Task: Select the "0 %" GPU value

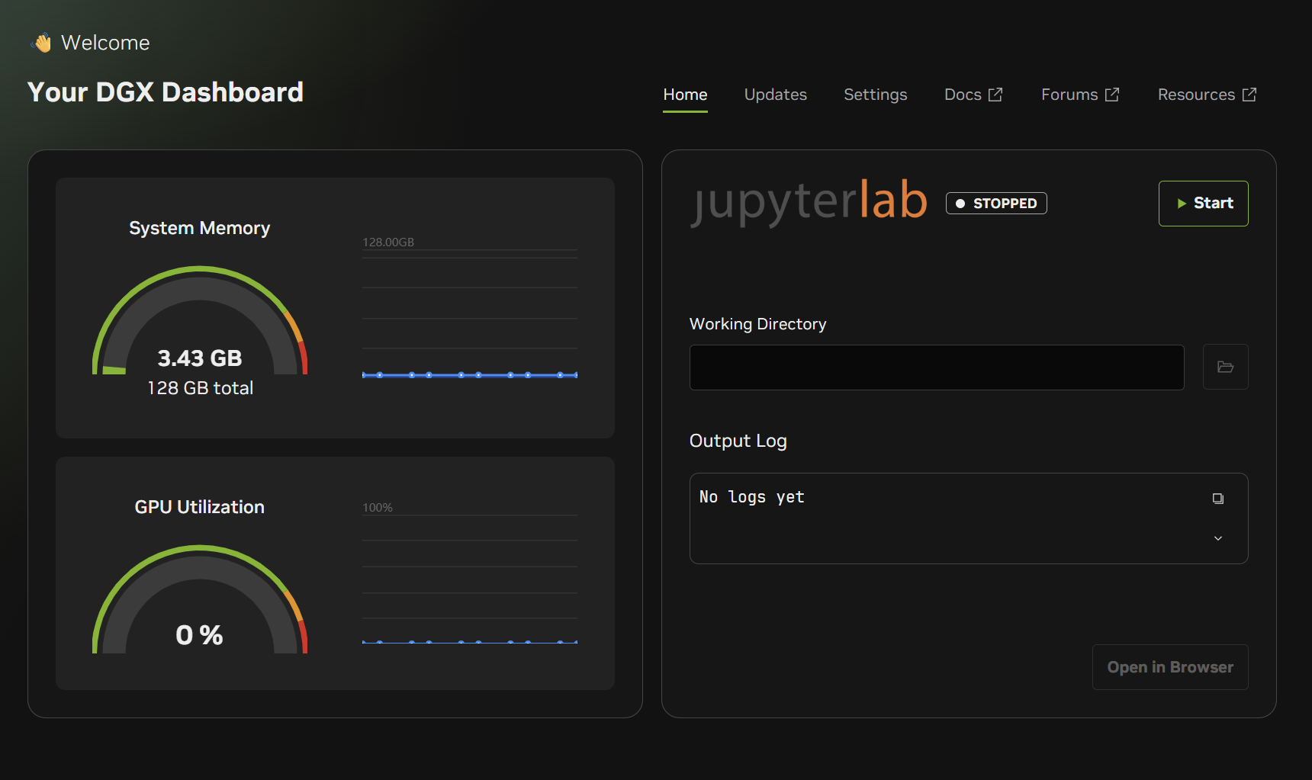Action: (x=200, y=635)
